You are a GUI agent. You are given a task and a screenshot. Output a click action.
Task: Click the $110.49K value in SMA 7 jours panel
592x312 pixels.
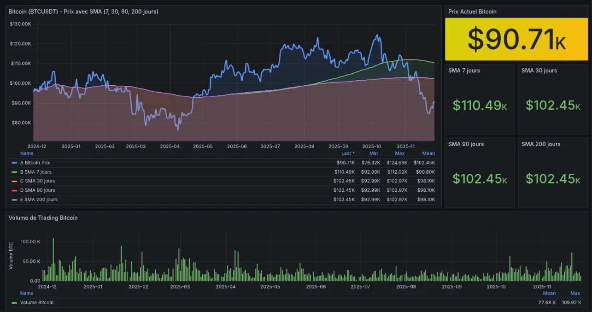tap(480, 106)
